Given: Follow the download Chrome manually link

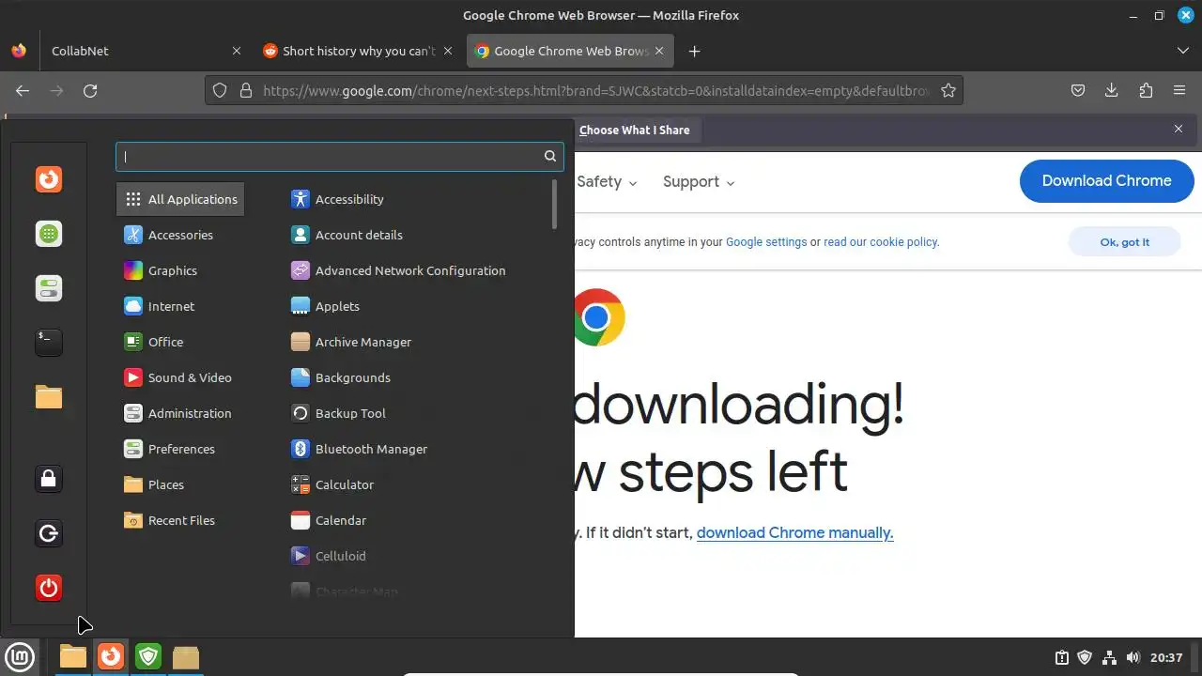Looking at the screenshot, I should pyautogui.click(x=794, y=532).
